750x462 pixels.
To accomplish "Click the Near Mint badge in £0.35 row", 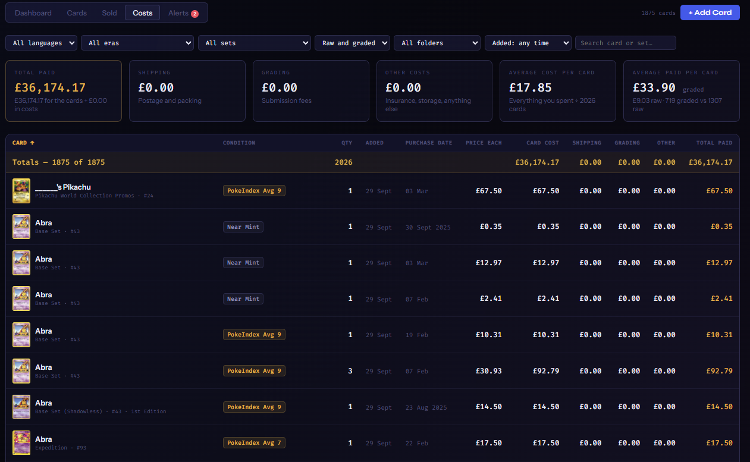I will (243, 227).
